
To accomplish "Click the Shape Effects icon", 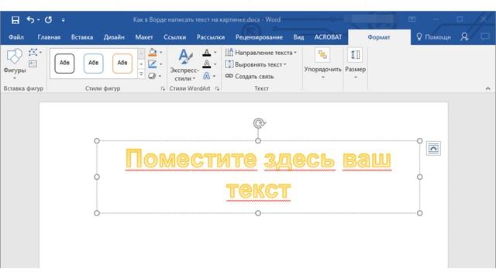I will click(x=152, y=76).
